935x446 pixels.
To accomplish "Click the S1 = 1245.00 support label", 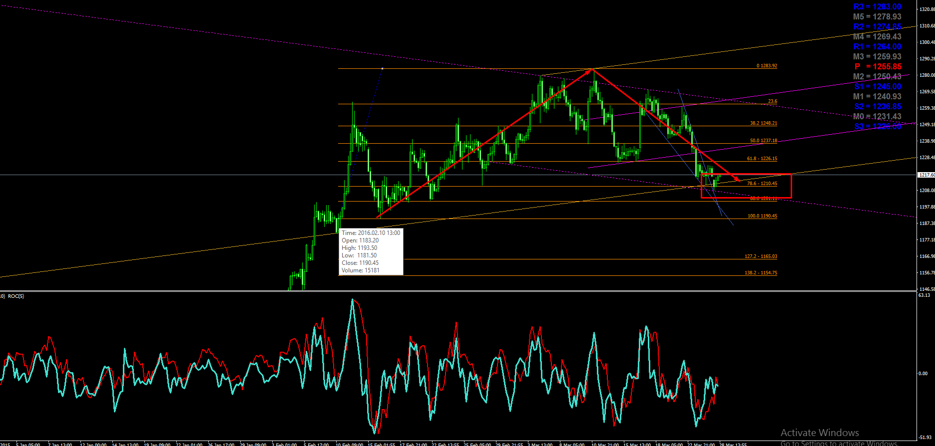I will tap(878, 87).
